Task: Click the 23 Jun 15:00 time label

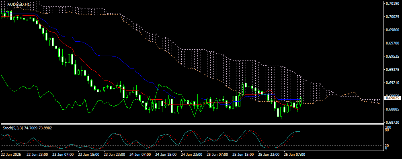Action: click(89, 155)
